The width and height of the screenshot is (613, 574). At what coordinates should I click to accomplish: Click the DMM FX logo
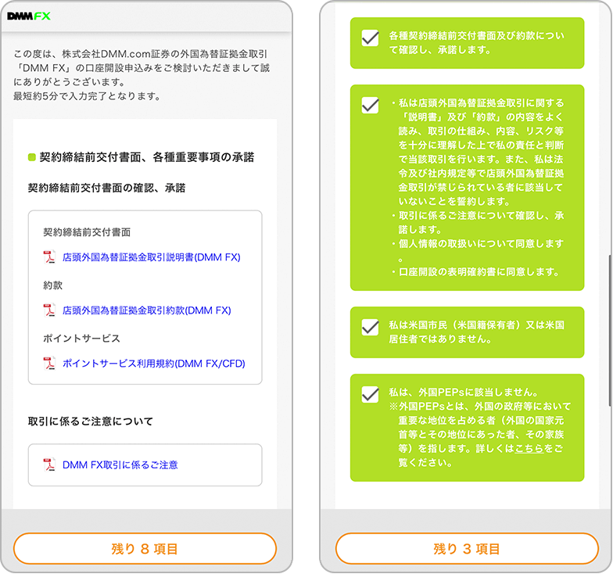pyautogui.click(x=29, y=16)
